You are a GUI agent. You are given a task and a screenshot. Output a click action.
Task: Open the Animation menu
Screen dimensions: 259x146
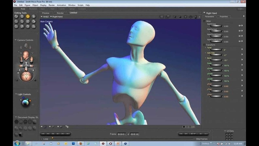61,5
